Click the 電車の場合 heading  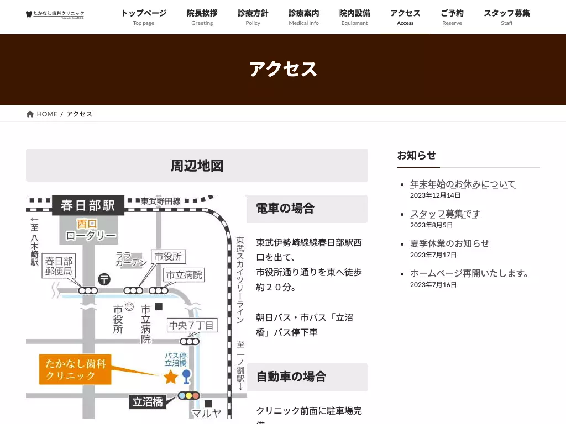[285, 208]
